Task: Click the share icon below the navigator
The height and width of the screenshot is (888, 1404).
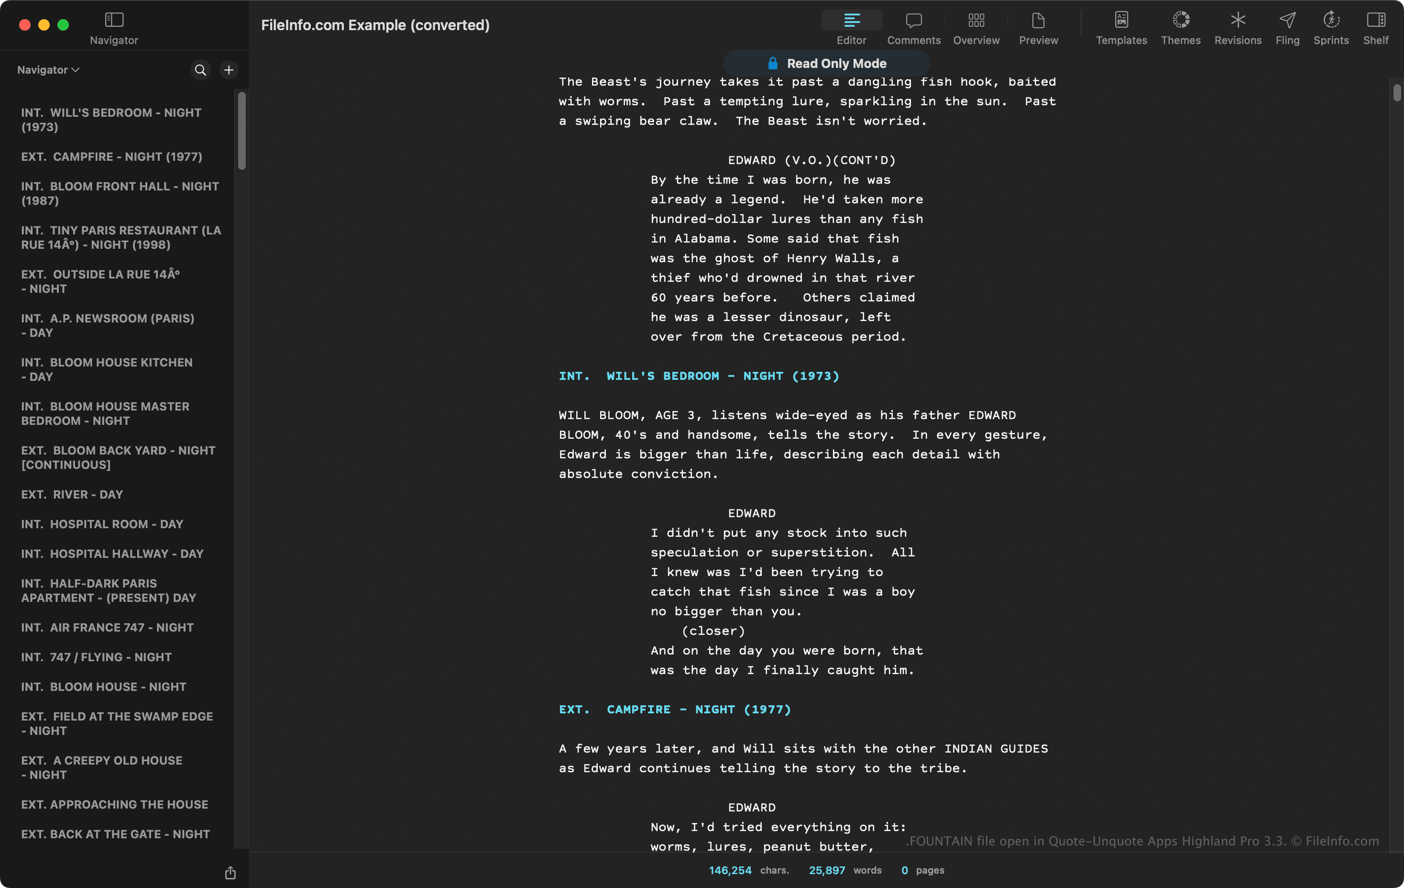Action: (230, 872)
